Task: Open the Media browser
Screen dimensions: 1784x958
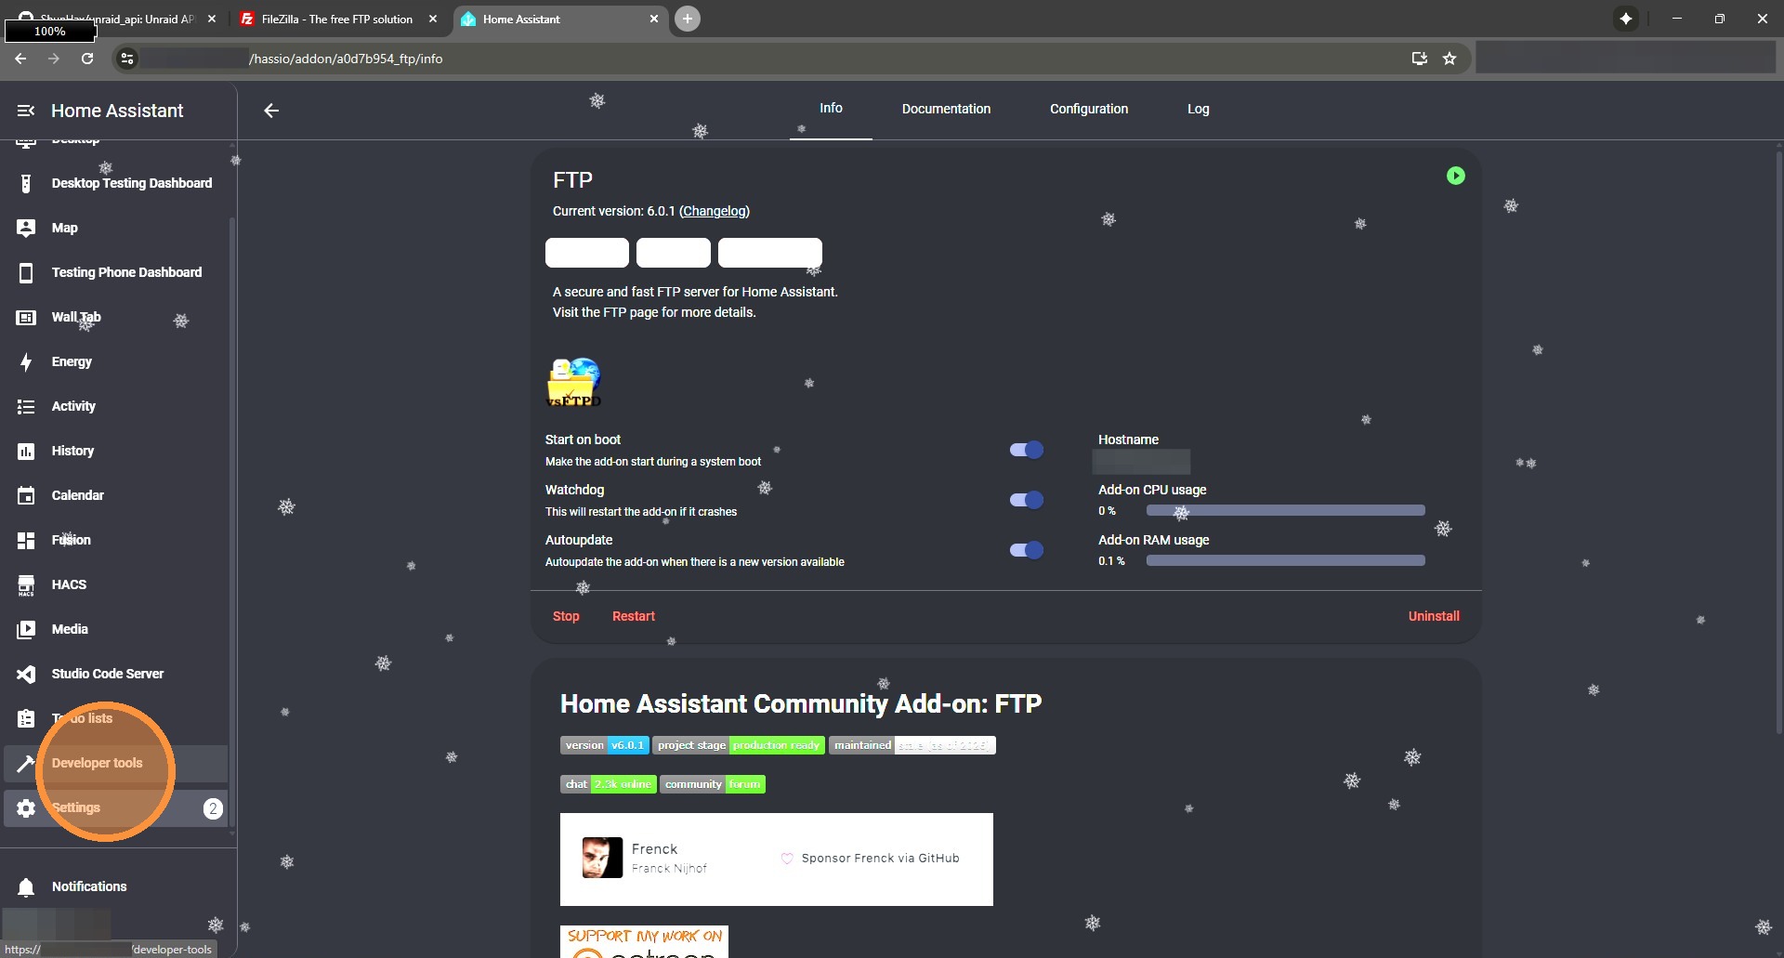Action: (115, 629)
